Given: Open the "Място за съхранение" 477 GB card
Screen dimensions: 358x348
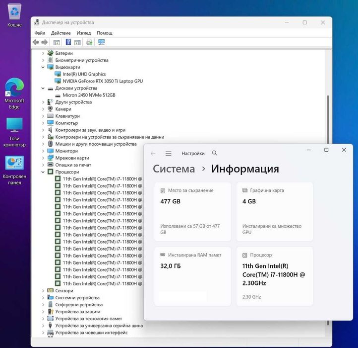Looking at the screenshot, I should click(x=192, y=212).
